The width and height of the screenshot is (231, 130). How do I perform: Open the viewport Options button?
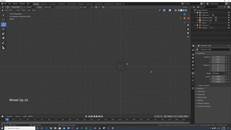pyautogui.click(x=186, y=7)
